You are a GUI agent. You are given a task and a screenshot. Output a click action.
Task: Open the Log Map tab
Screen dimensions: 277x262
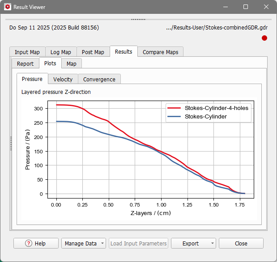tap(60, 52)
